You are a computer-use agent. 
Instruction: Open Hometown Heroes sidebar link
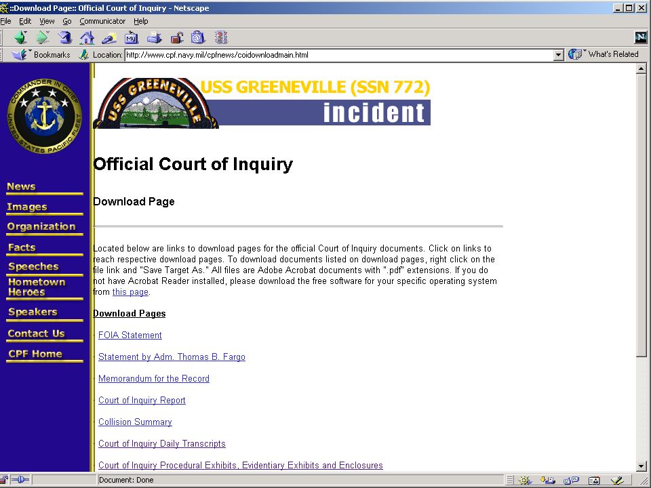37,287
